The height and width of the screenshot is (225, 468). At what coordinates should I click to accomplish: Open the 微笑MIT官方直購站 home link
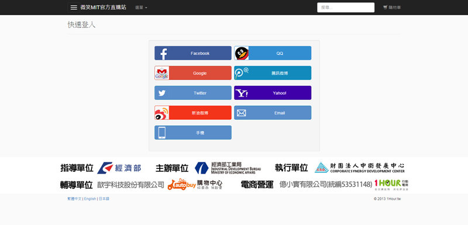[104, 8]
